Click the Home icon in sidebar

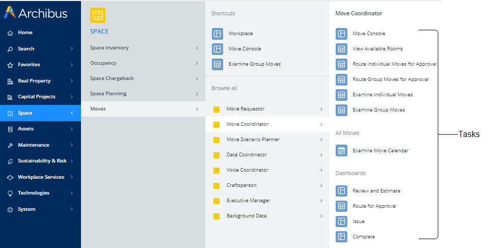(10, 33)
